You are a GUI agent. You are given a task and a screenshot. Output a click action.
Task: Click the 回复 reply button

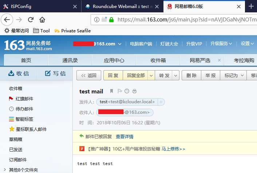pos(113,76)
